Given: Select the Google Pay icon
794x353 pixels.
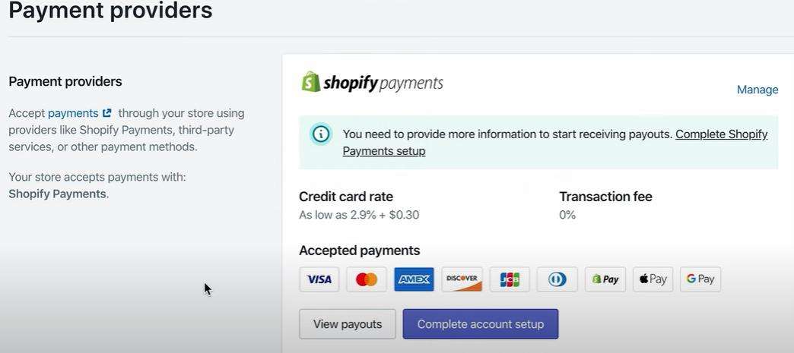Looking at the screenshot, I should pyautogui.click(x=700, y=279).
